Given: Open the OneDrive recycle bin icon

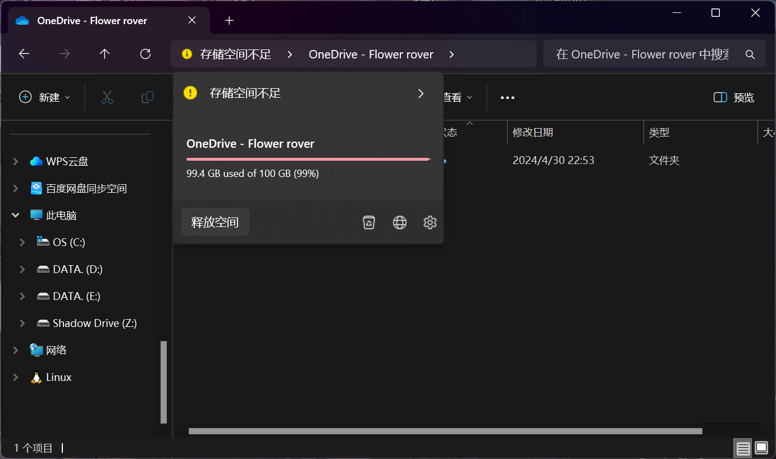Looking at the screenshot, I should coord(369,222).
